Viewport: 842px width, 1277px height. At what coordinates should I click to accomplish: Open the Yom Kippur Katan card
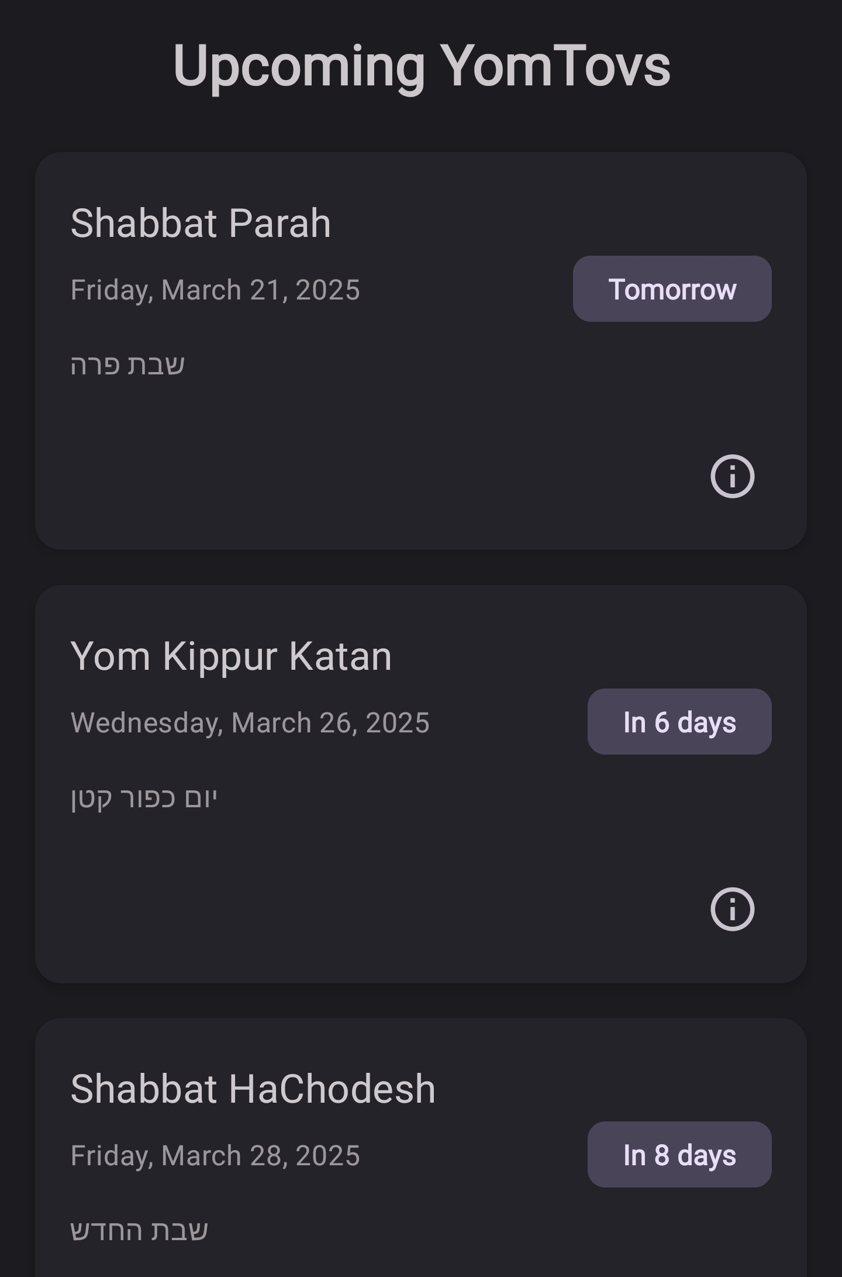(421, 784)
